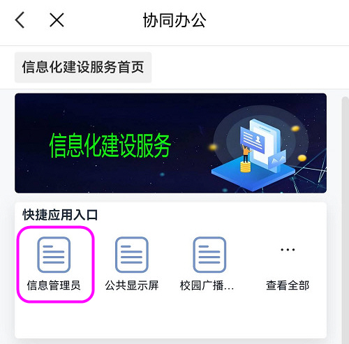Click the 信息化建设服务 banner image
349x344 pixels.
(170, 143)
